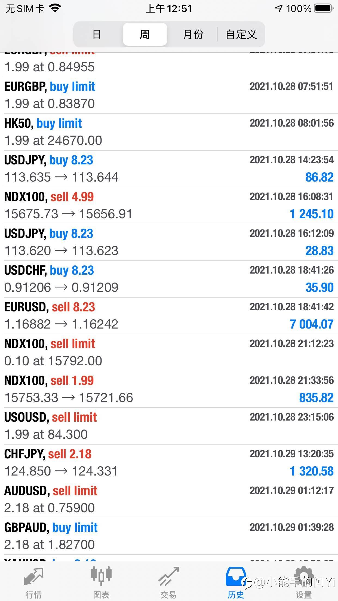Open the GBPAUD buy limit order
Viewport: 338px width, 601px height.
[x=169, y=536]
